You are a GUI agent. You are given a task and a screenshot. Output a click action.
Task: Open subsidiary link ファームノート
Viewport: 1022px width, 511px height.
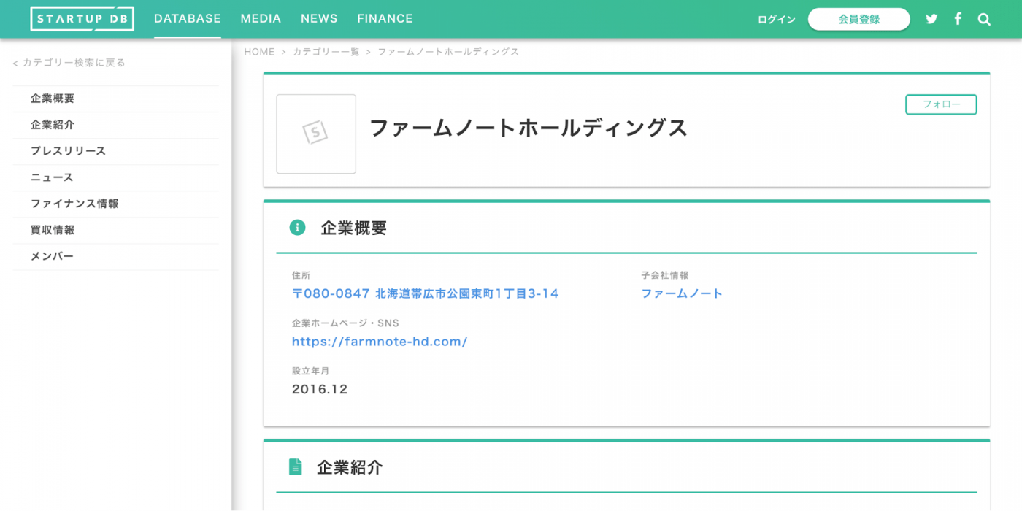682,293
